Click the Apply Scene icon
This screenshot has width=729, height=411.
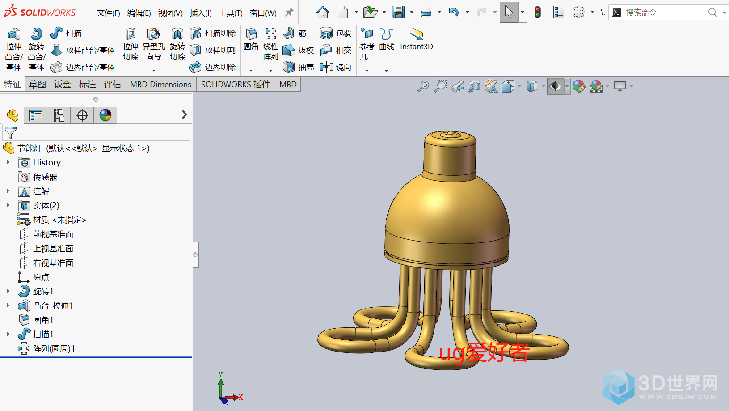(x=596, y=86)
